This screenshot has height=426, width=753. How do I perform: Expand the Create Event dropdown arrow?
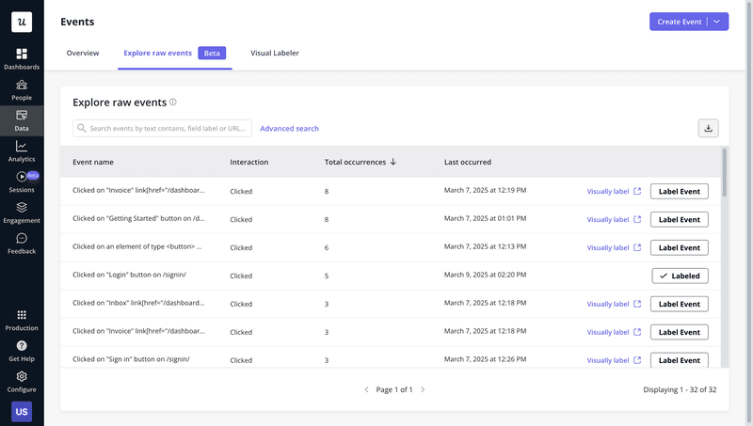point(717,22)
